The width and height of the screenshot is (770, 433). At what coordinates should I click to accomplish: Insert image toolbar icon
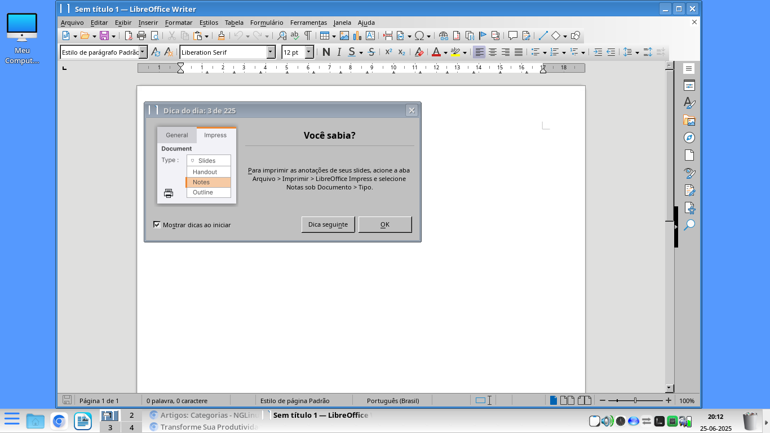click(344, 36)
